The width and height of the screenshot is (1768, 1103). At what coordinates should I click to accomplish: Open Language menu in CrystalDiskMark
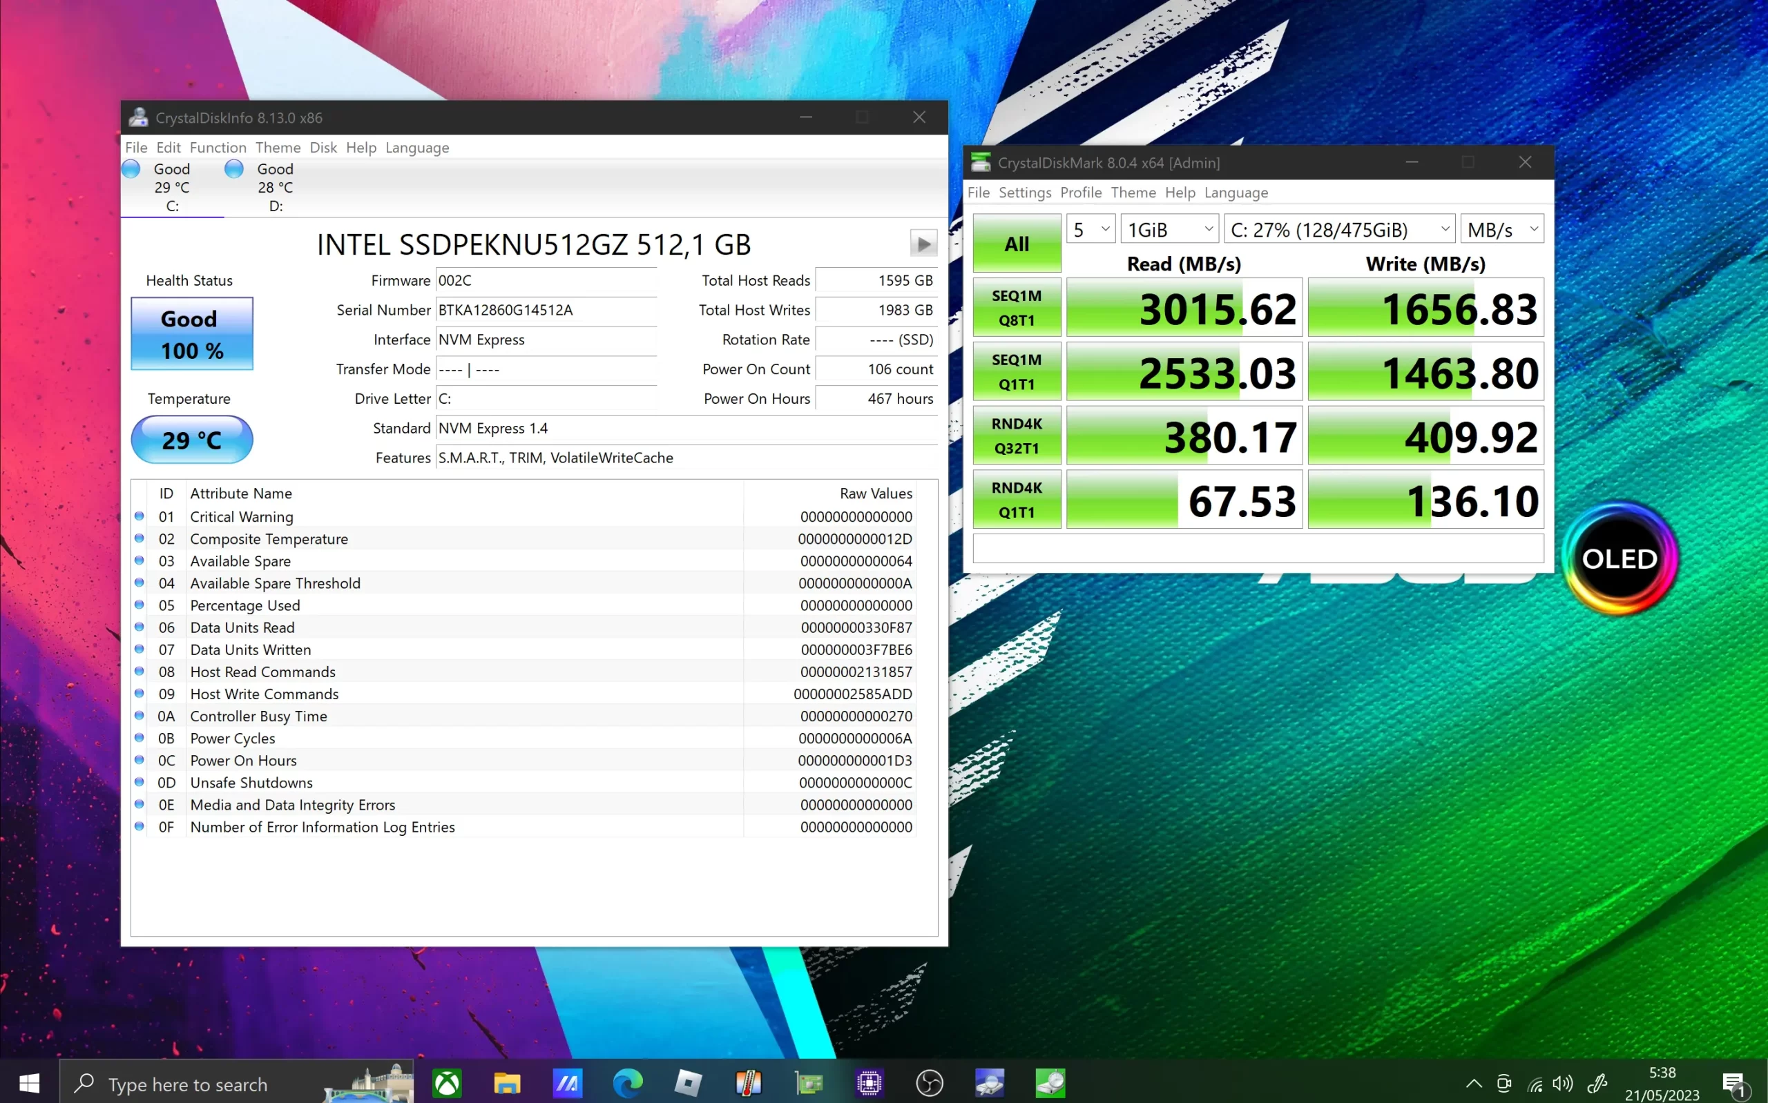[1236, 193]
